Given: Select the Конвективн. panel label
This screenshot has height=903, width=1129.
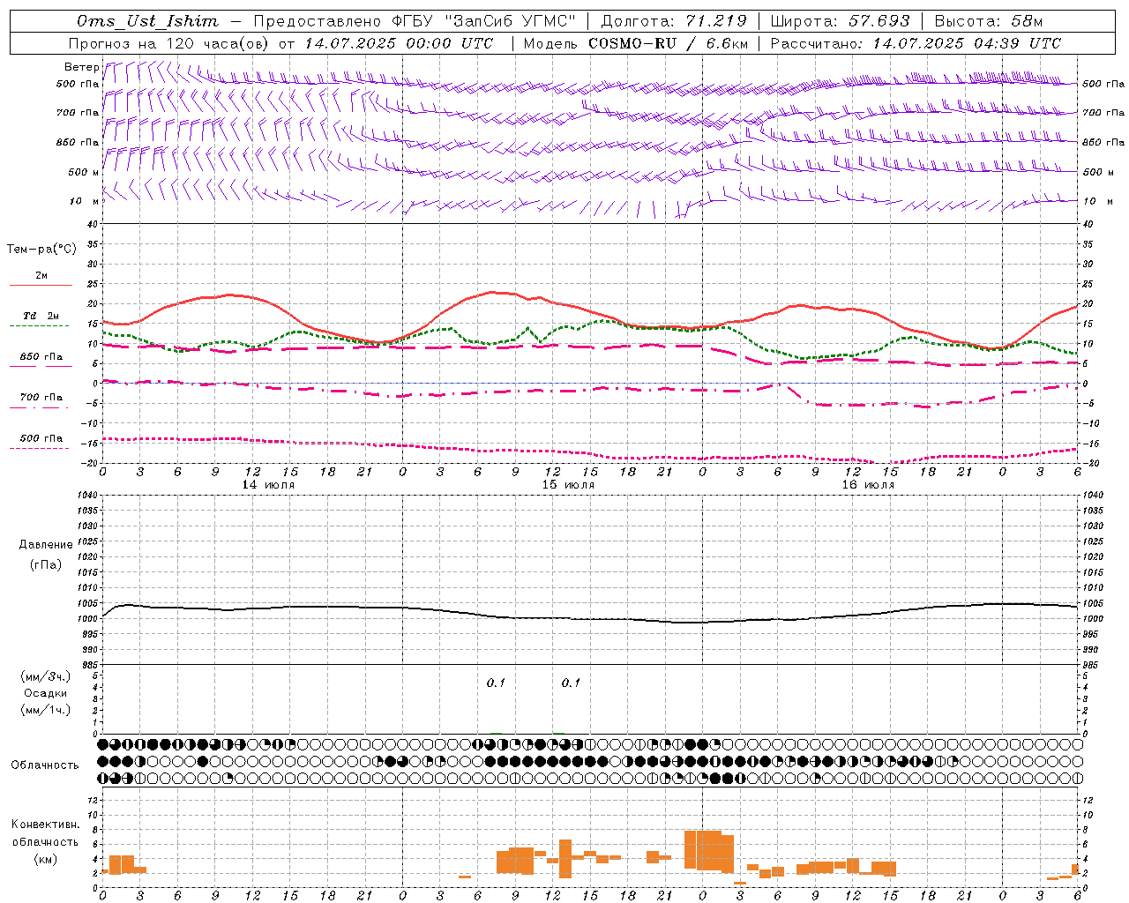Looking at the screenshot, I should pyautogui.click(x=46, y=825).
